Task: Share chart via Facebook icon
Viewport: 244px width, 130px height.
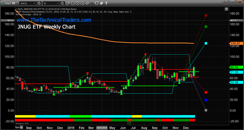Action: (106, 3)
